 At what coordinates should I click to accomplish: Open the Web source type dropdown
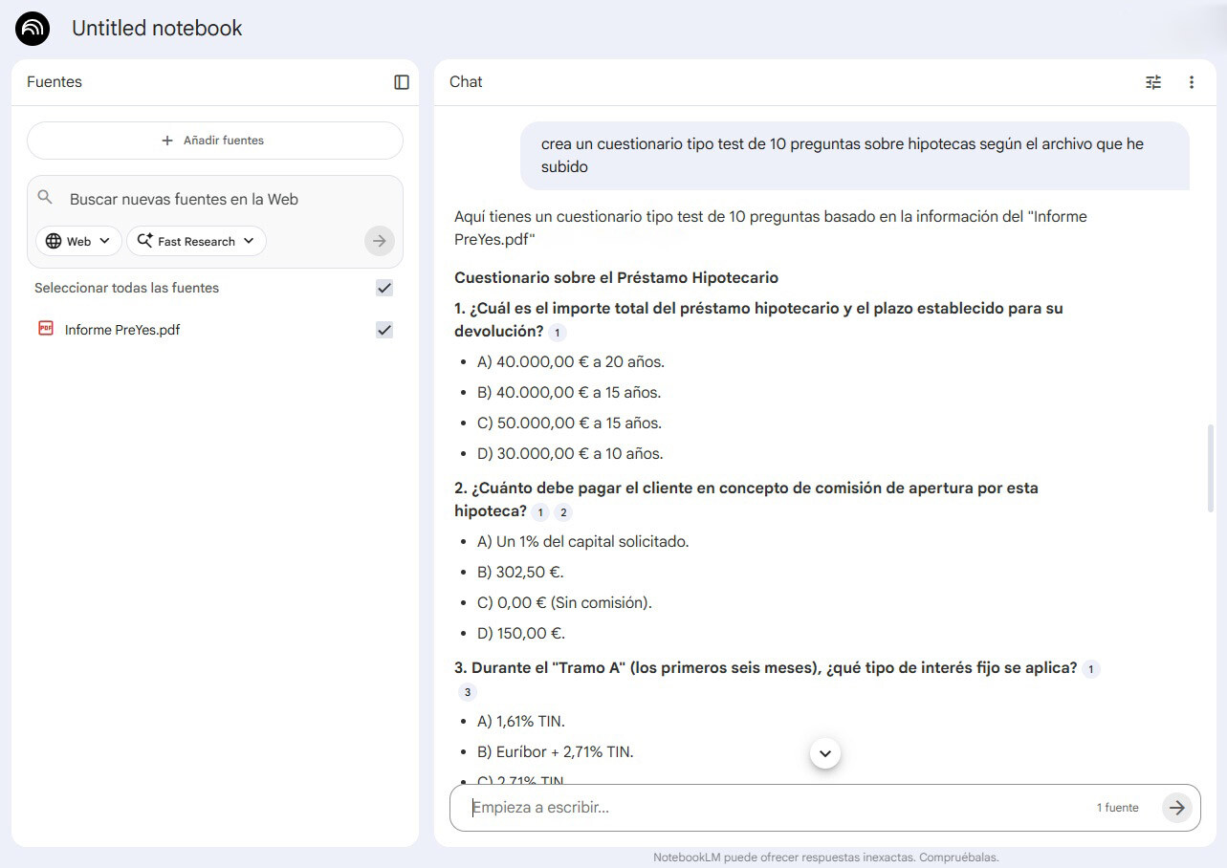click(77, 241)
